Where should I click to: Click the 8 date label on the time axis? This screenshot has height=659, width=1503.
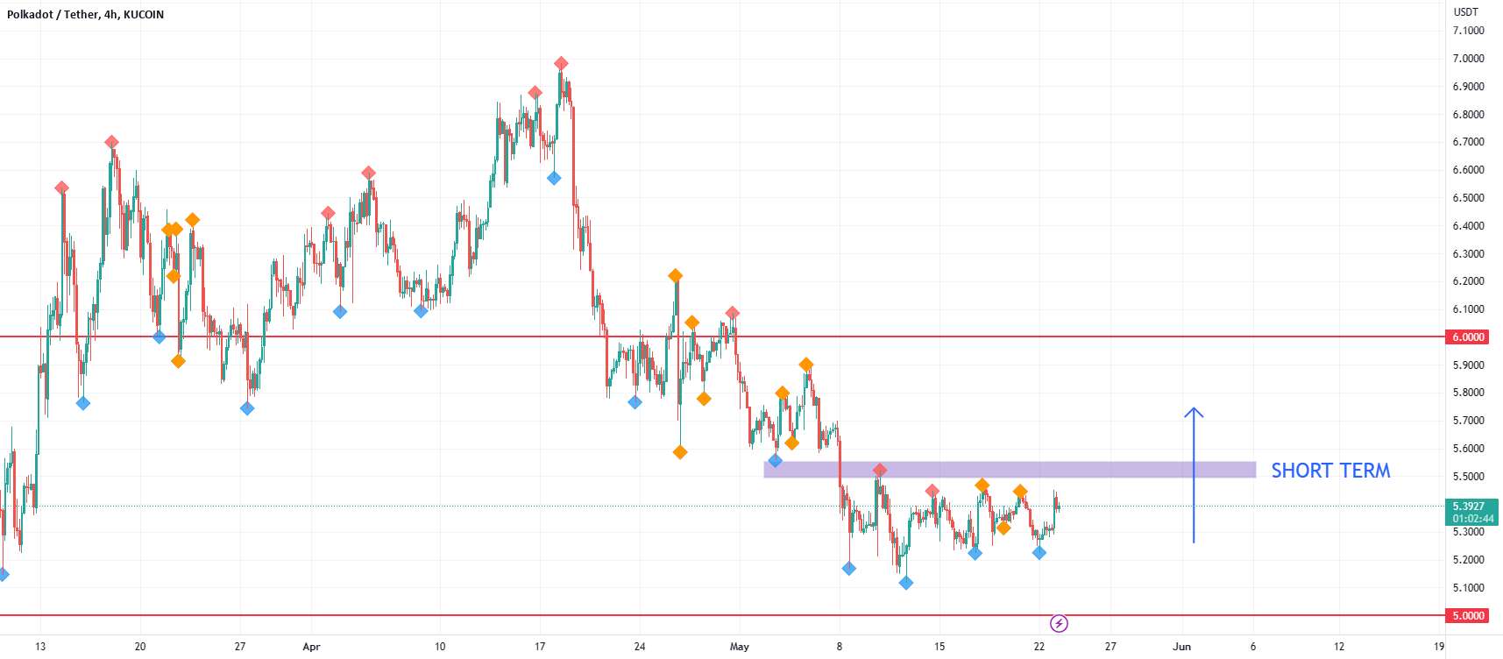point(840,647)
